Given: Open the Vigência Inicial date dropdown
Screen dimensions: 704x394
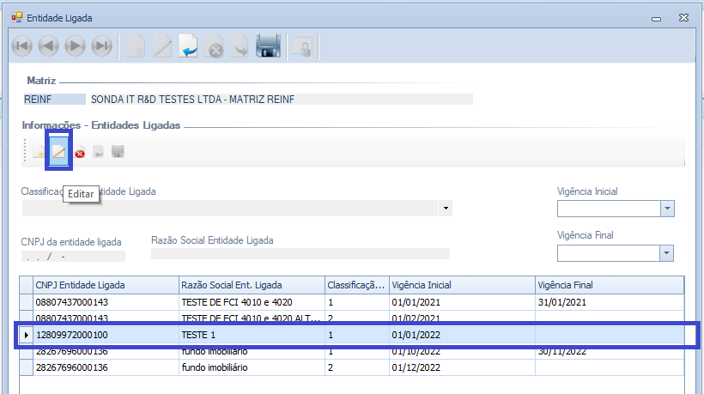Looking at the screenshot, I should (x=666, y=209).
